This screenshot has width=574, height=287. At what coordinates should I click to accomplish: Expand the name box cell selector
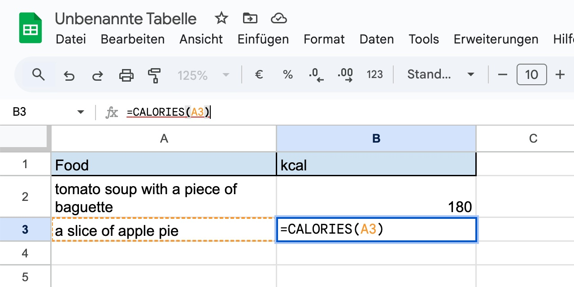coord(80,112)
